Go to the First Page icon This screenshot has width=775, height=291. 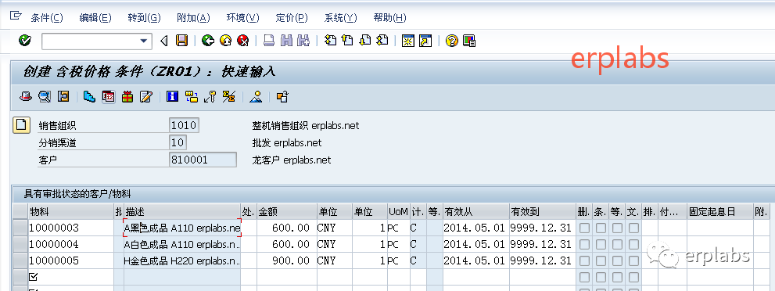click(x=331, y=41)
